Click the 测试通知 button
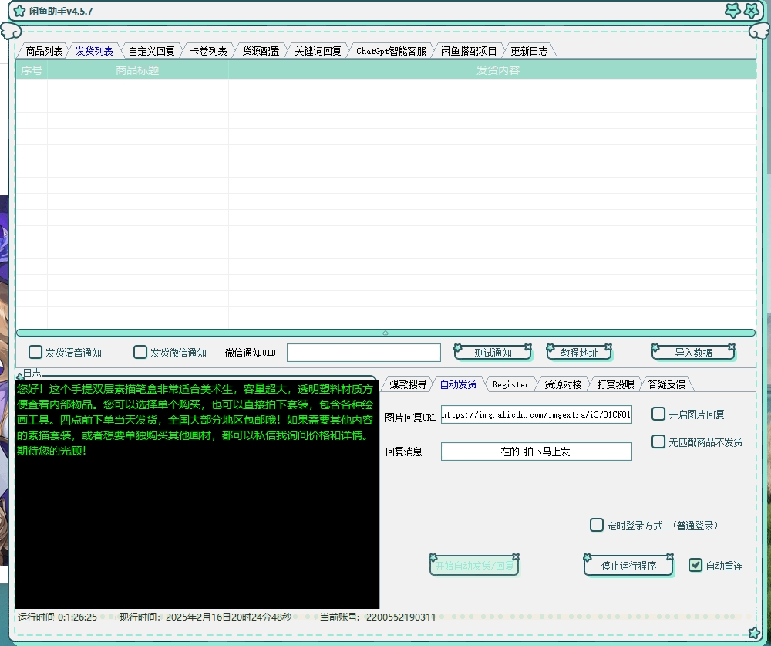 pyautogui.click(x=493, y=353)
